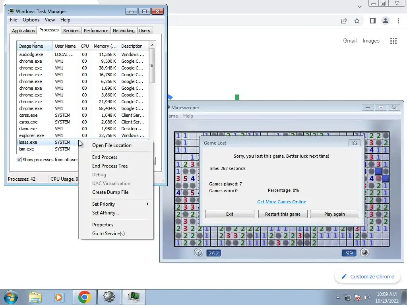Open the Action Center flag icon
This screenshot has height=305, width=407.
(x=357, y=297)
